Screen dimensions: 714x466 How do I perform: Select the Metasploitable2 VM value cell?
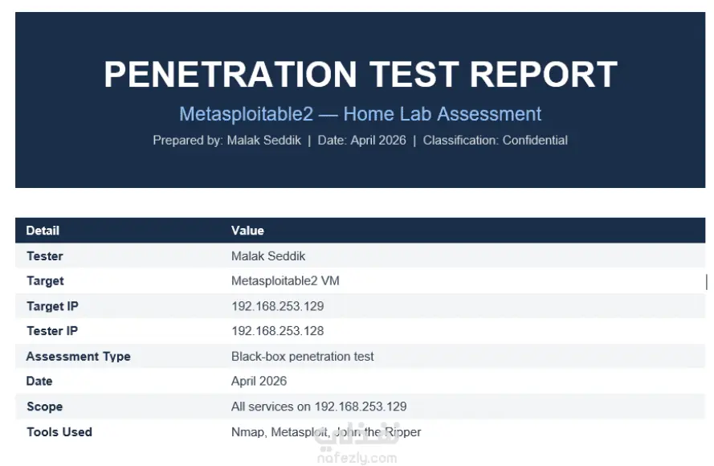285,280
